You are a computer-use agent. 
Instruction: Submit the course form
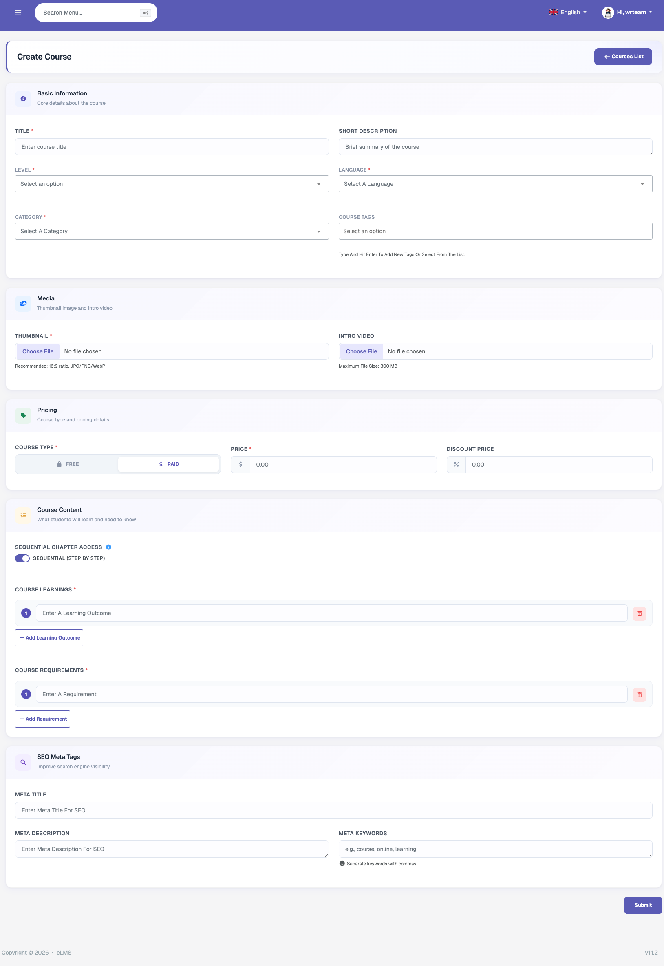tap(643, 905)
